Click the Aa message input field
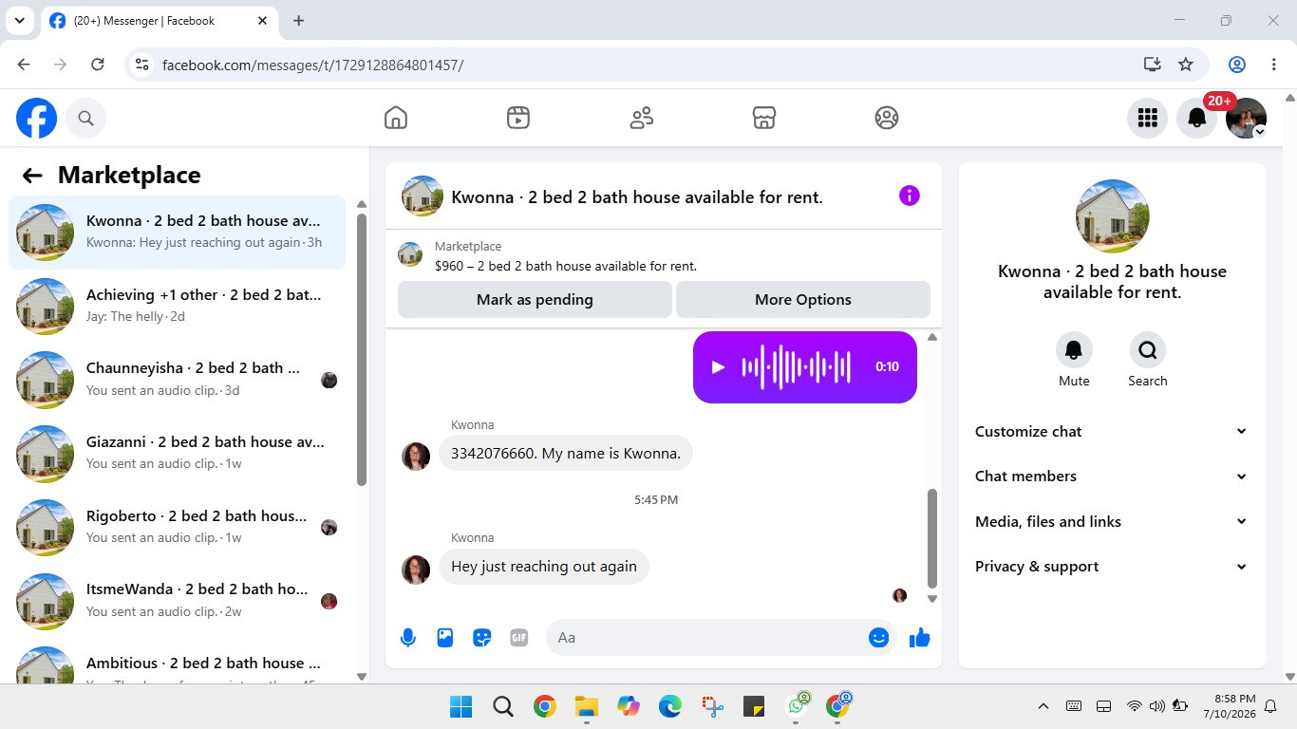The height and width of the screenshot is (729, 1297). coord(707,638)
